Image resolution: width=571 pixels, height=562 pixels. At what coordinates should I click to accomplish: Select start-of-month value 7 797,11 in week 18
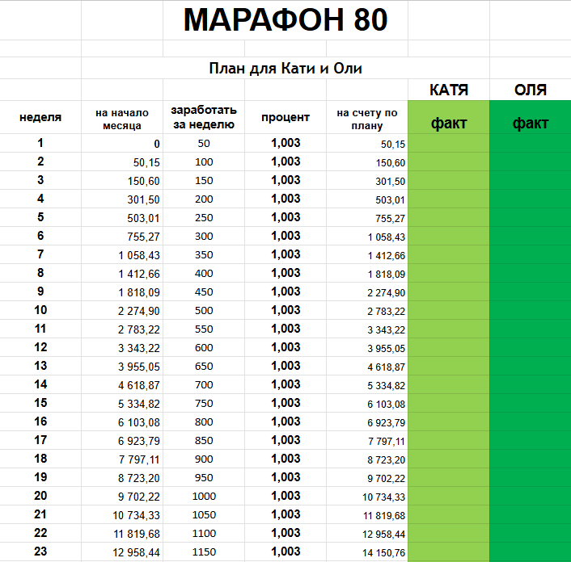[x=122, y=459]
